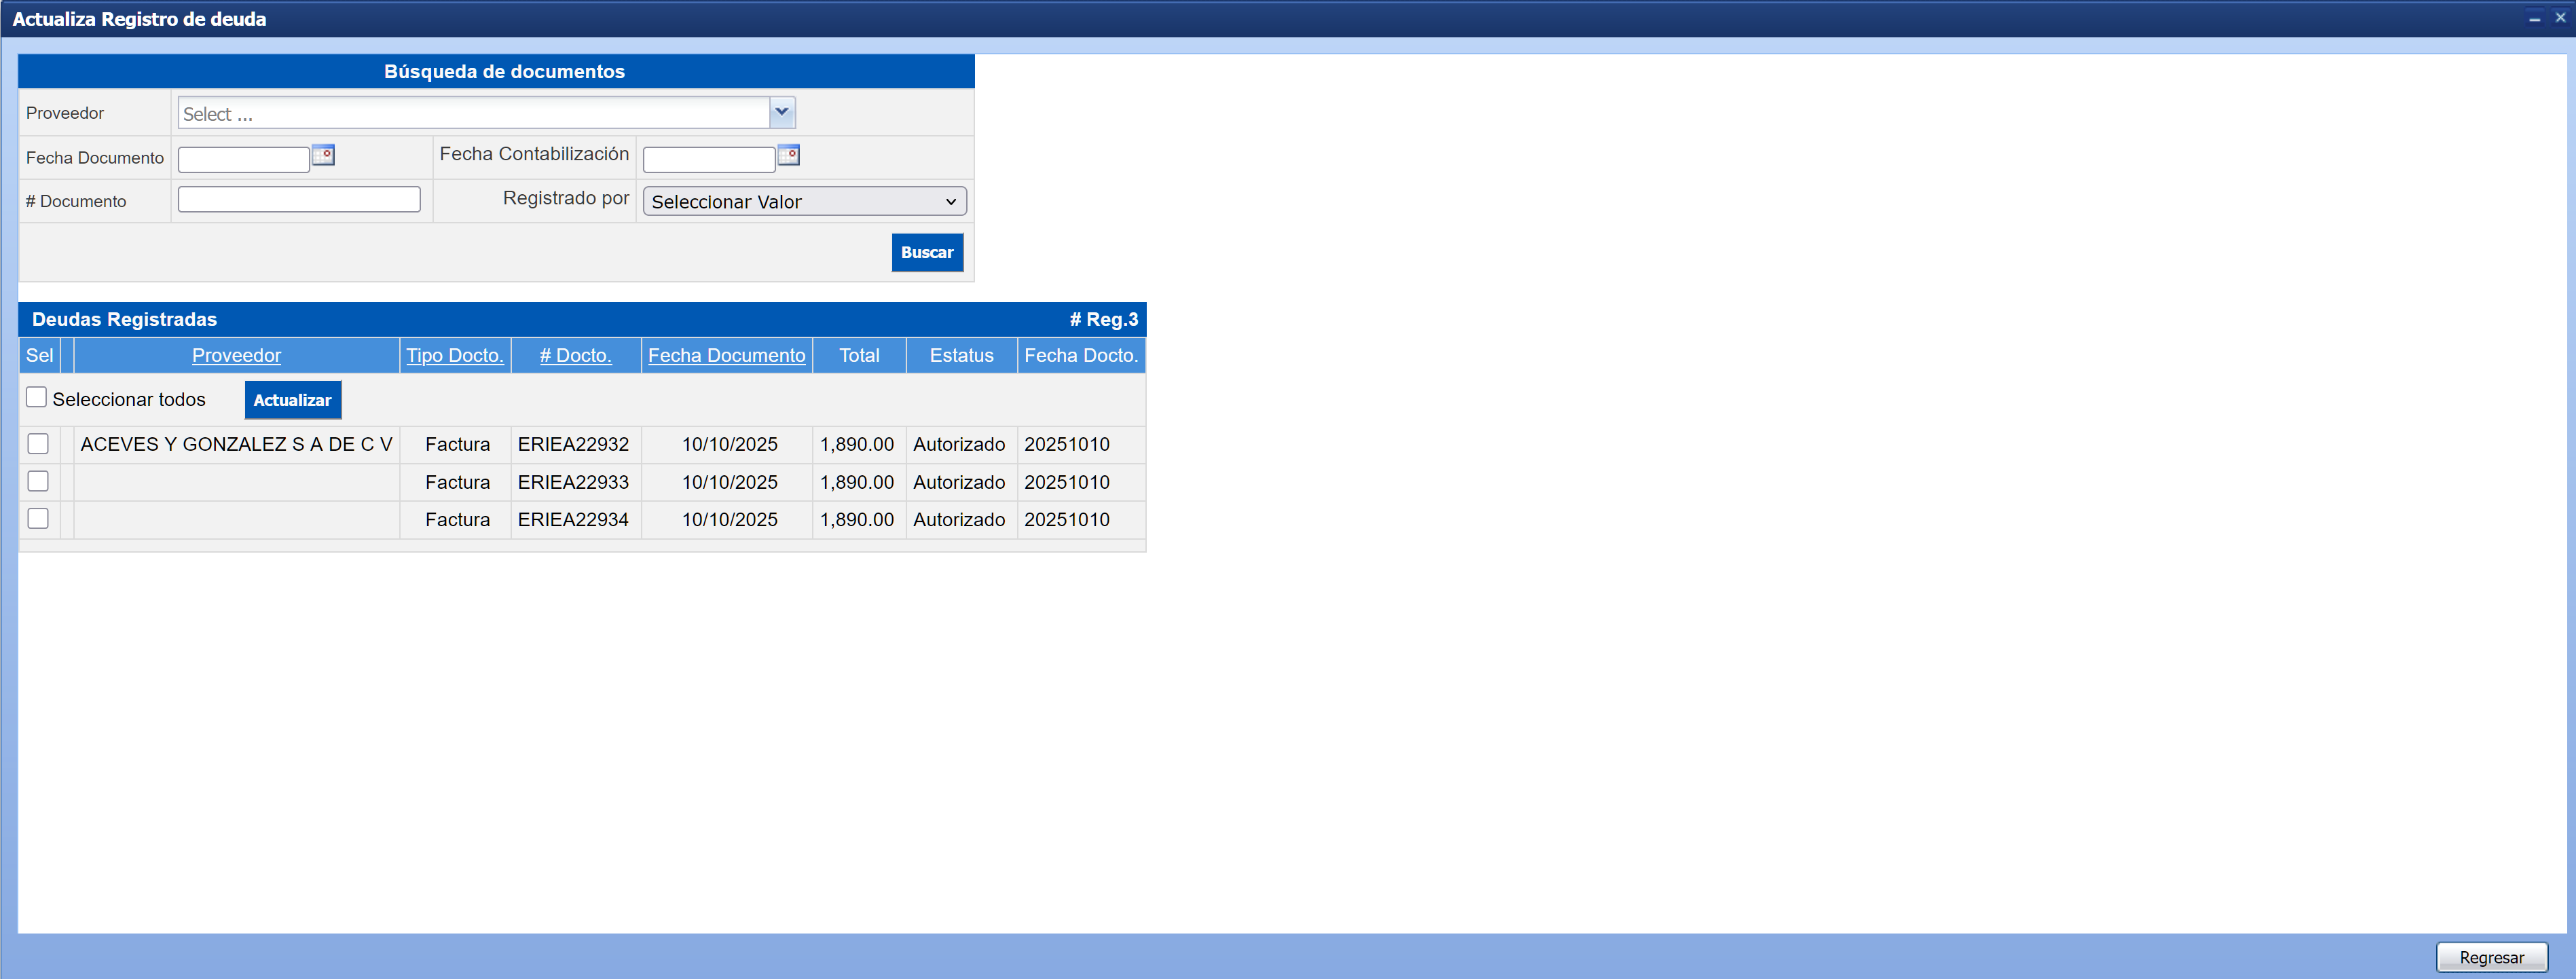Viewport: 2576px width, 979px height.
Task: Check the box for invoice ERIEA22933
Action: 38,481
